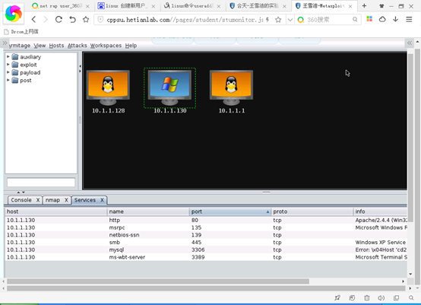Open the Armitage menu
421x305 pixels.
click(19, 46)
